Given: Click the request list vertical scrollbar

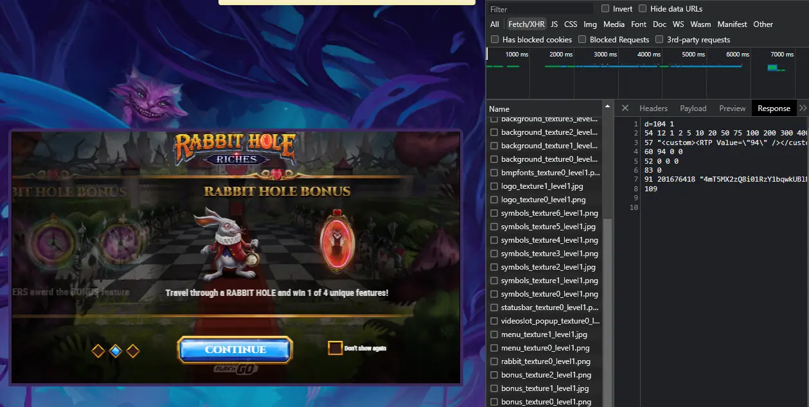Looking at the screenshot, I should tap(608, 313).
